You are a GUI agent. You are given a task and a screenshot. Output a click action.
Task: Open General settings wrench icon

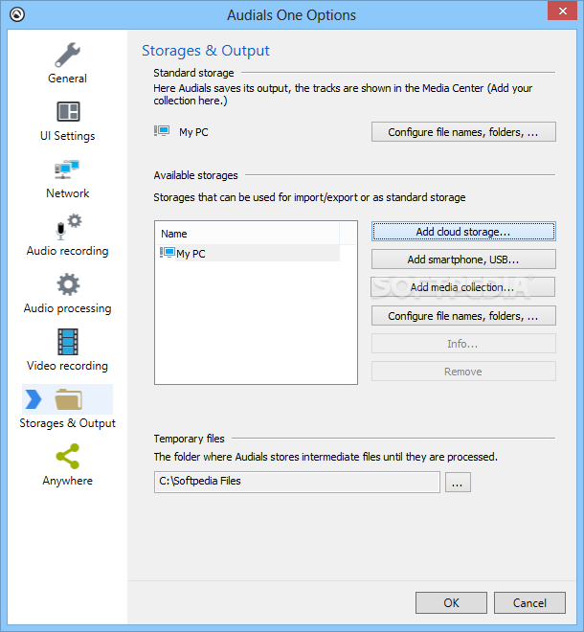(68, 55)
